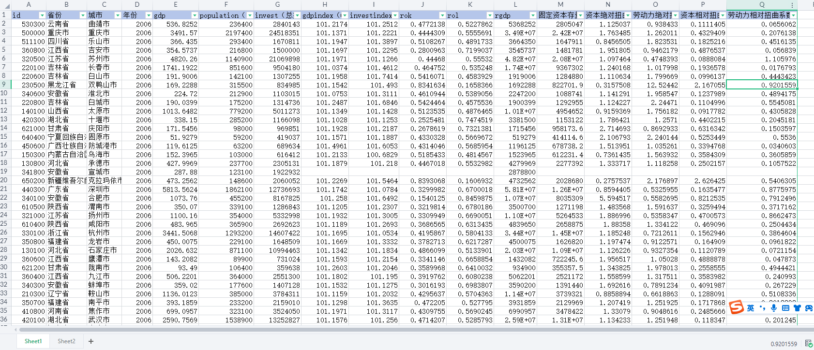Screen dimensions: 814x350
Task: Open the filter dropdown for 年份
Action: click(149, 15)
